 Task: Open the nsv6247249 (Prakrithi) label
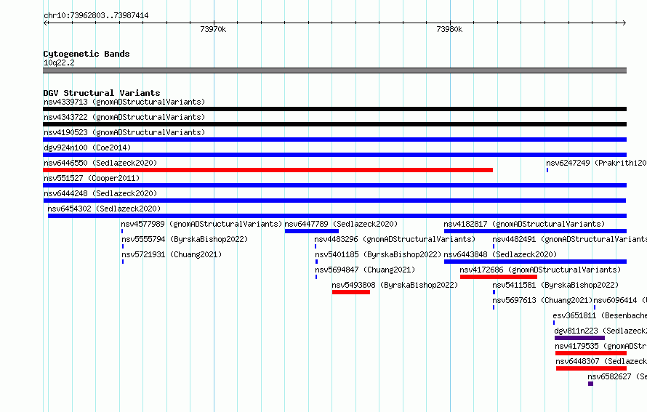[596, 163]
